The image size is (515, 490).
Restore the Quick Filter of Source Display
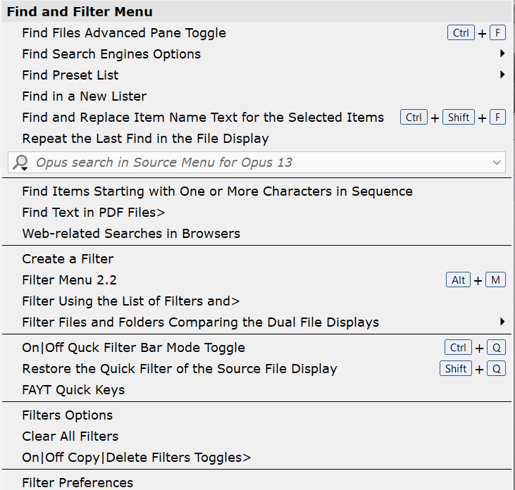click(180, 369)
